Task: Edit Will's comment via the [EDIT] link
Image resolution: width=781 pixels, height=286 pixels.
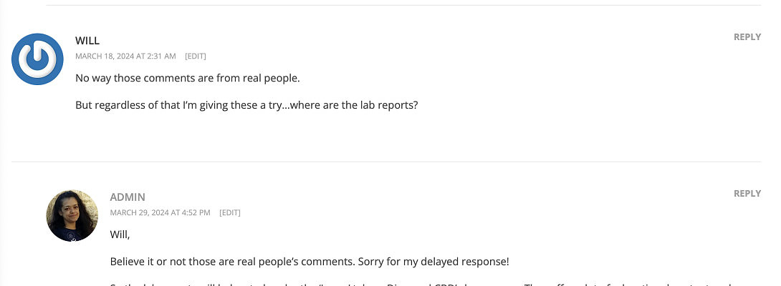Action: (x=196, y=56)
